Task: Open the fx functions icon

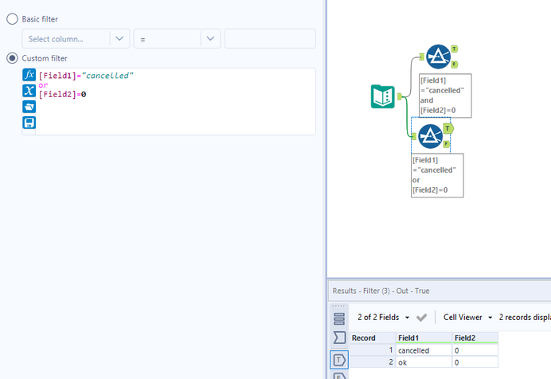Action: tap(29, 75)
